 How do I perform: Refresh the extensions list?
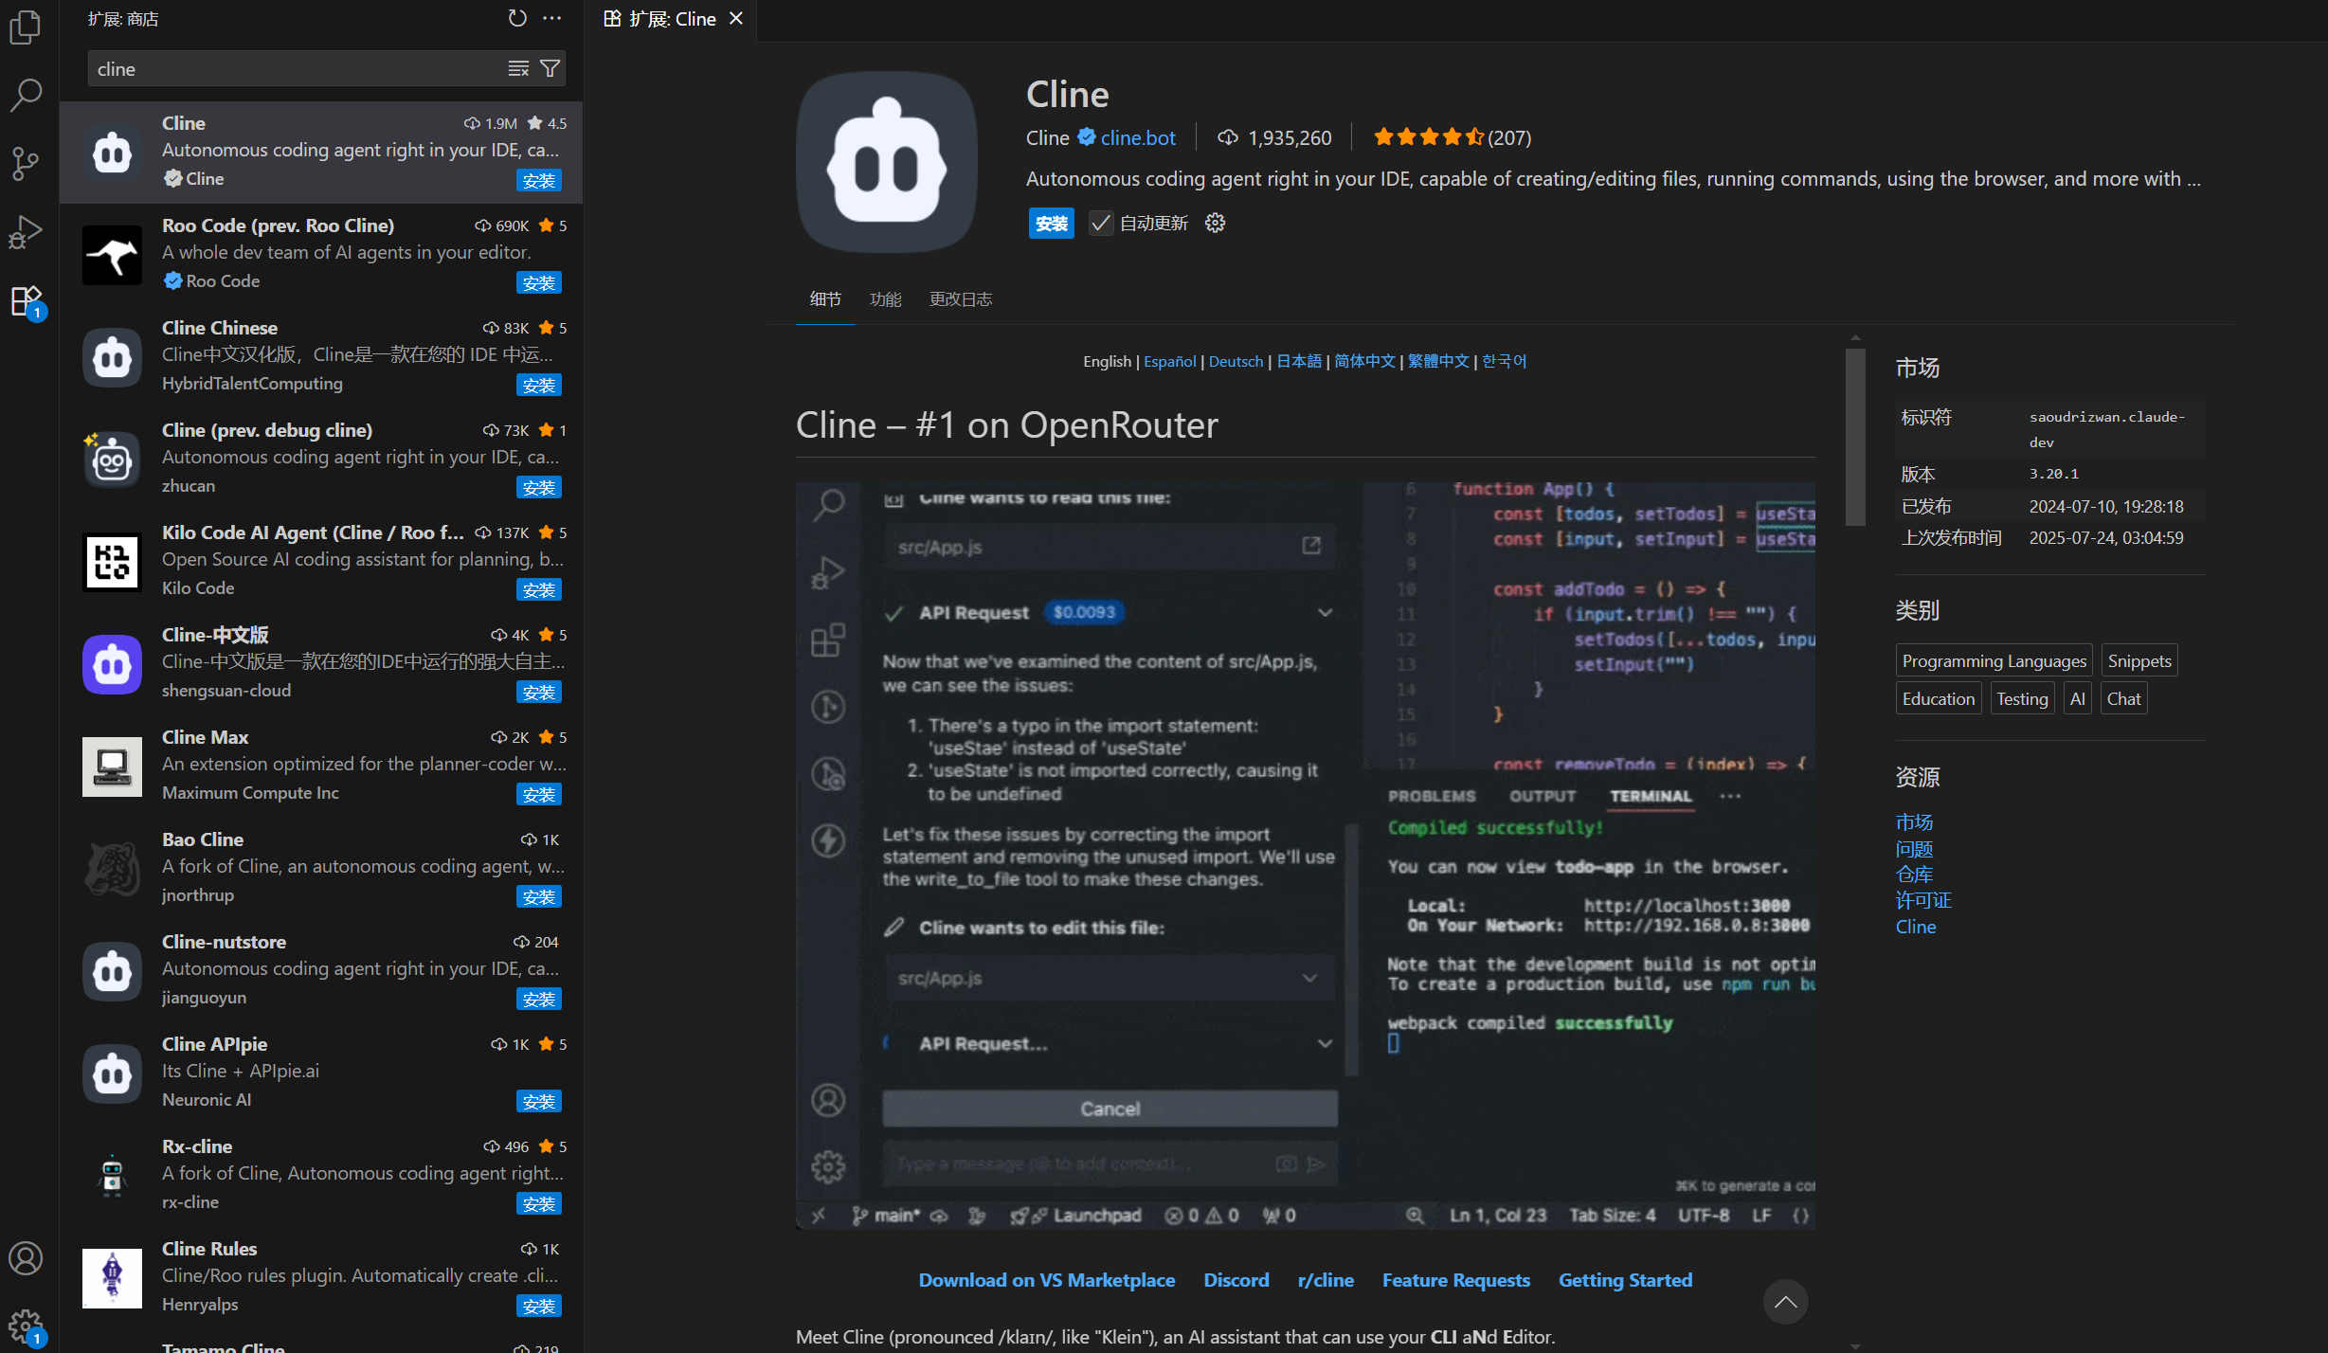(516, 17)
